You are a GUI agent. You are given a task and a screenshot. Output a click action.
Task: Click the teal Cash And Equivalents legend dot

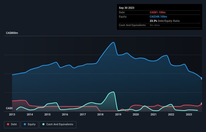click(x=43, y=124)
